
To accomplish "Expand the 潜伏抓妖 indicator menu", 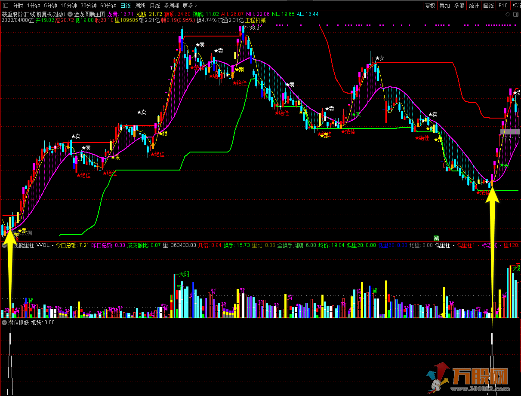I will (5, 323).
